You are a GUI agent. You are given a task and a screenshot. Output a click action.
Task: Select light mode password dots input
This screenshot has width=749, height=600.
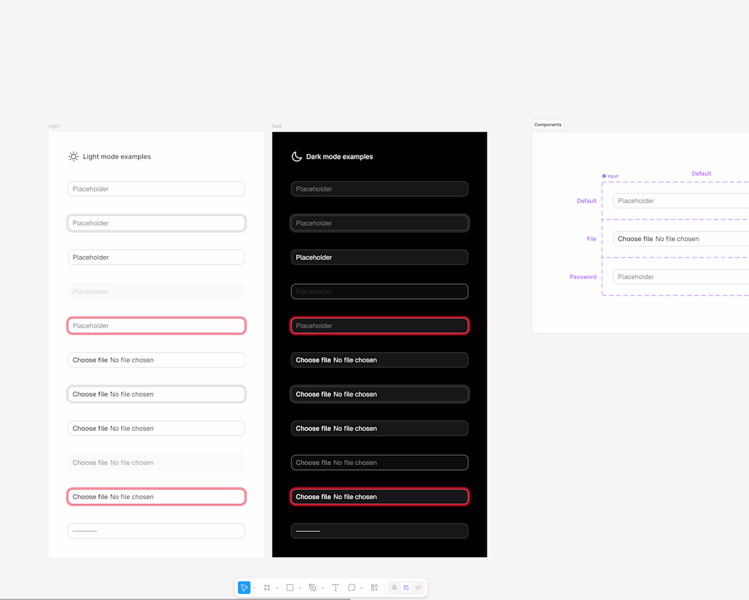pyautogui.click(x=156, y=531)
